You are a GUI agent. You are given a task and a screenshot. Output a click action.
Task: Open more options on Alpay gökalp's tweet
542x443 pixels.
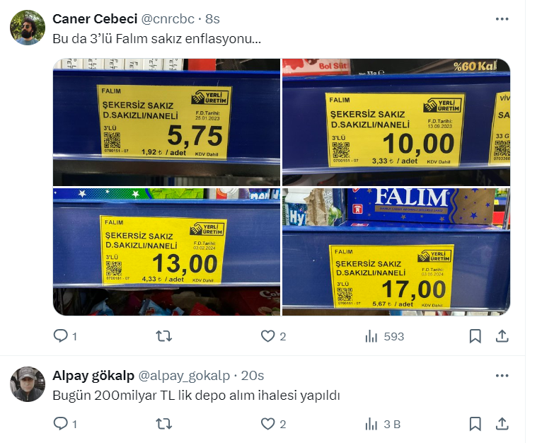coord(502,376)
